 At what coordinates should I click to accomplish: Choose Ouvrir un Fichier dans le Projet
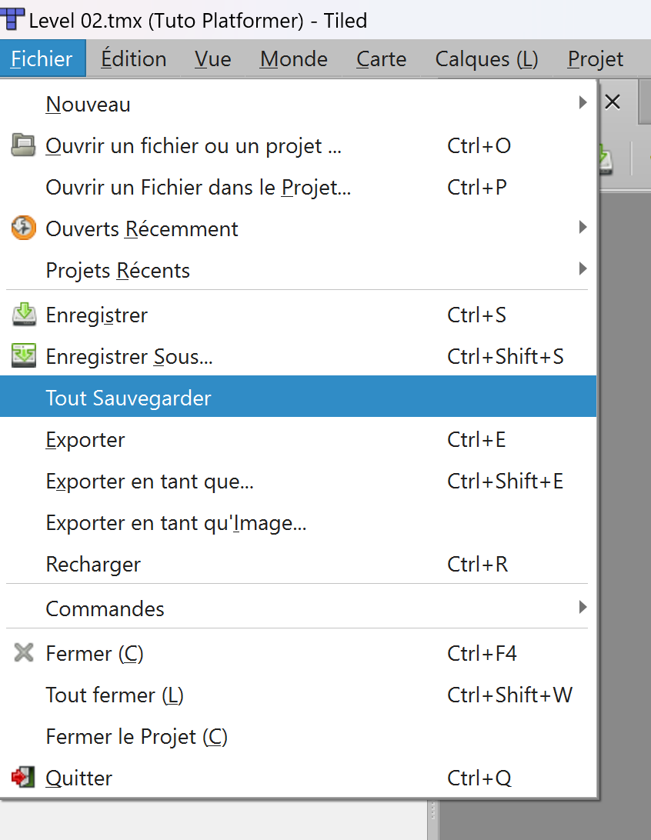tap(199, 187)
